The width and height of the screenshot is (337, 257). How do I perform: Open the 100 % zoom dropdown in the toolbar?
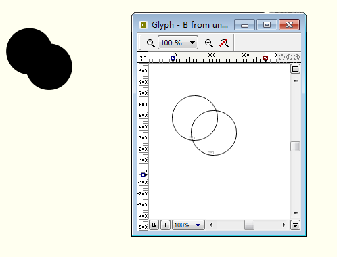[178, 43]
